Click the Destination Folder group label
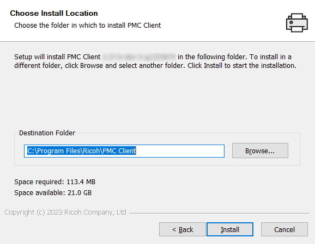The image size is (315, 244). click(x=47, y=133)
